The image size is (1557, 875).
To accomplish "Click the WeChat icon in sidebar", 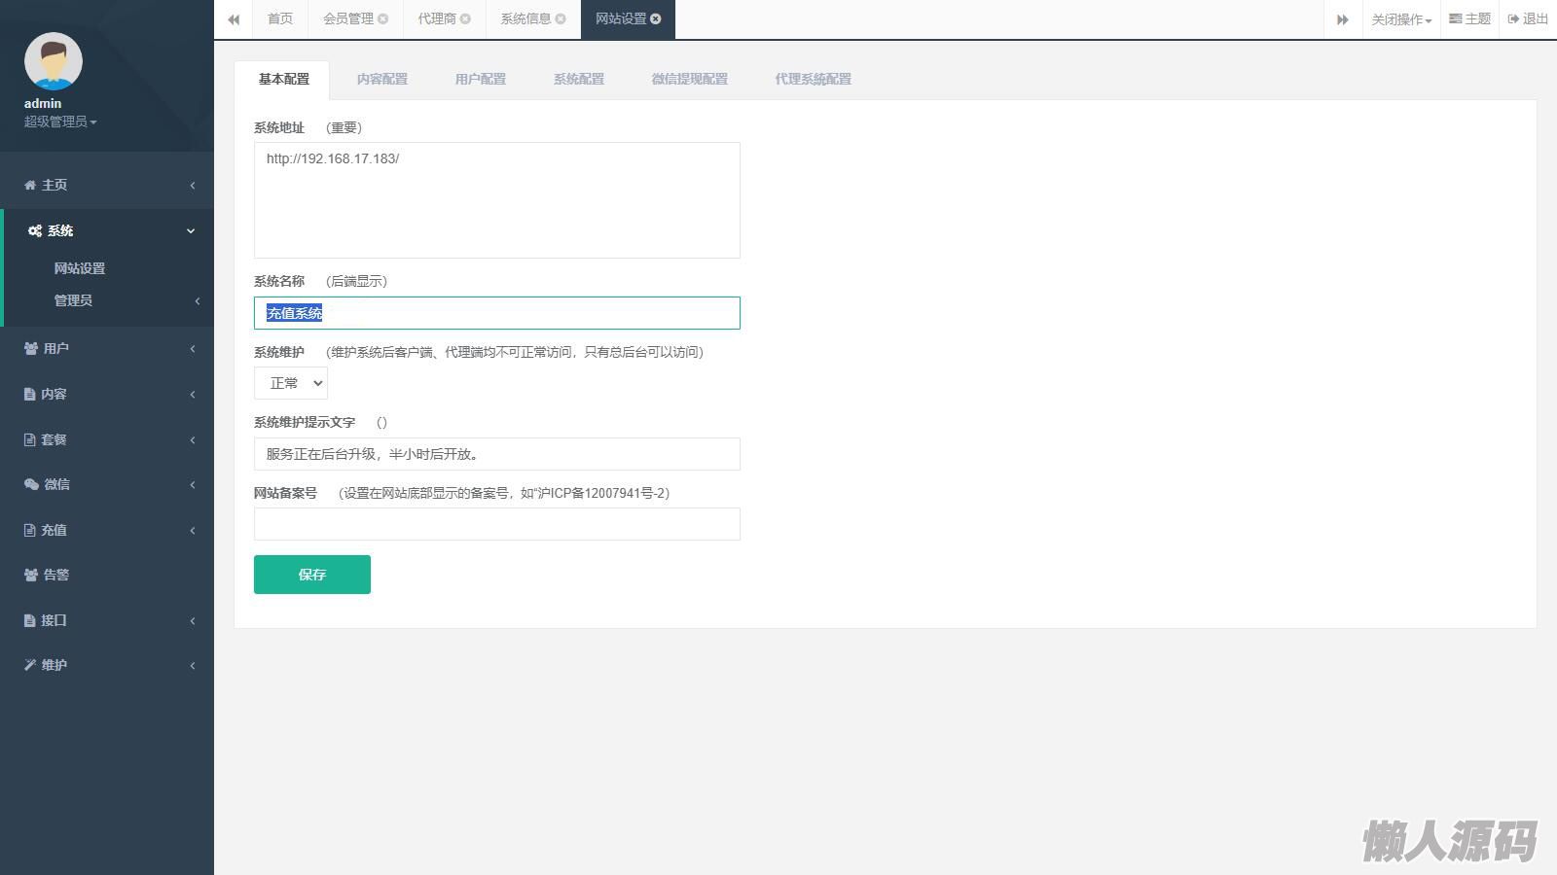I will [31, 484].
